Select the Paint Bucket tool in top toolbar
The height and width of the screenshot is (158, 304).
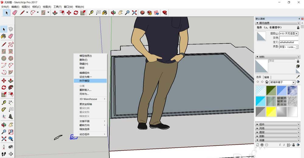(x=104, y=12)
